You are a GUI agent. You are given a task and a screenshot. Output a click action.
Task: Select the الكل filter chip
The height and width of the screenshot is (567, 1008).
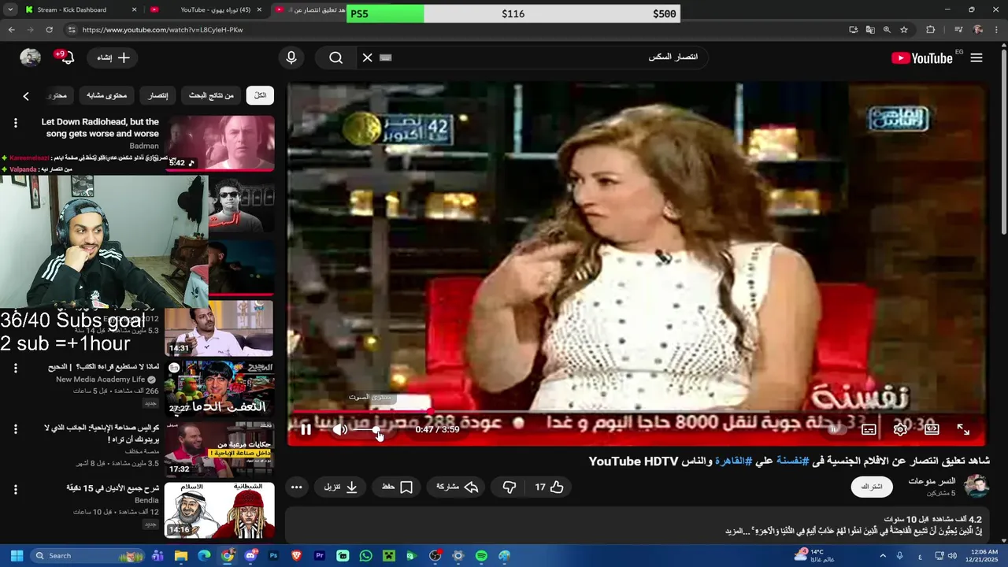[260, 95]
